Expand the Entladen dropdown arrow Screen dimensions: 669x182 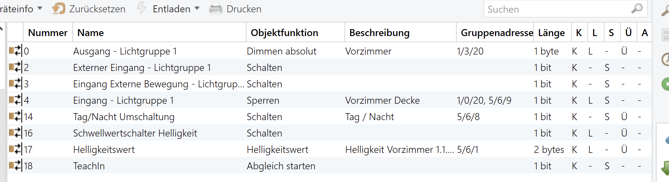point(197,8)
